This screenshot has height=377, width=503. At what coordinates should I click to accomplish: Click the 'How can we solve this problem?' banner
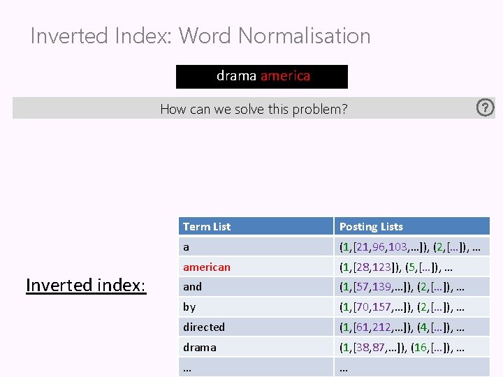coord(254,108)
